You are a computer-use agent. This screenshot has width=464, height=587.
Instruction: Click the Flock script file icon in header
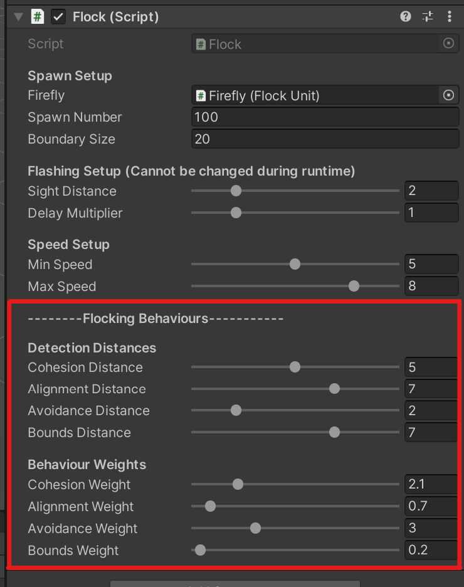pyautogui.click(x=38, y=17)
